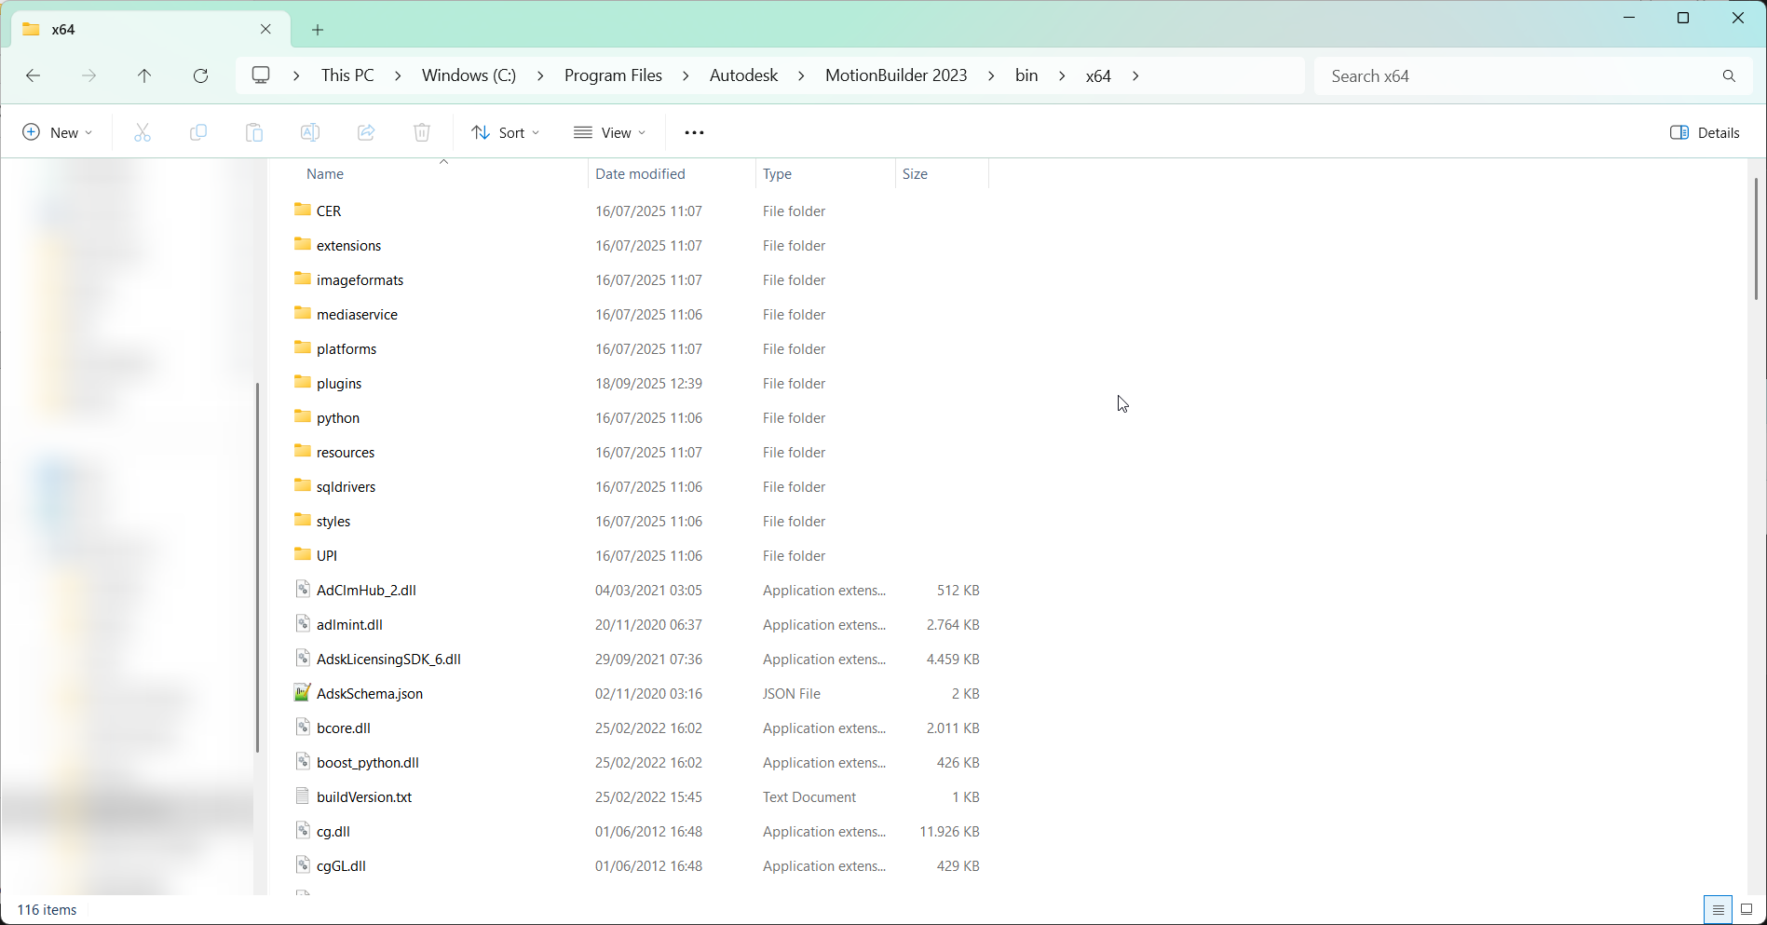Click the Cut scissors icon
This screenshot has width=1767, height=925.
143,132
